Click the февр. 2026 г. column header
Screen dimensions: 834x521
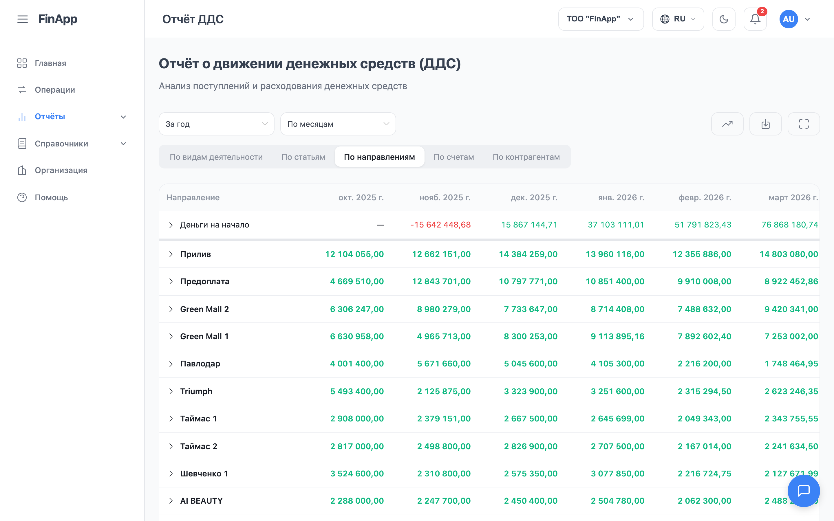tap(705, 197)
